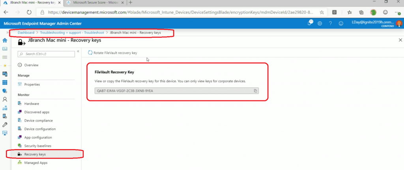Click the feedback smiley in portal header
Image resolution: width=404 pixels, height=170 pixels.
click(x=341, y=23)
